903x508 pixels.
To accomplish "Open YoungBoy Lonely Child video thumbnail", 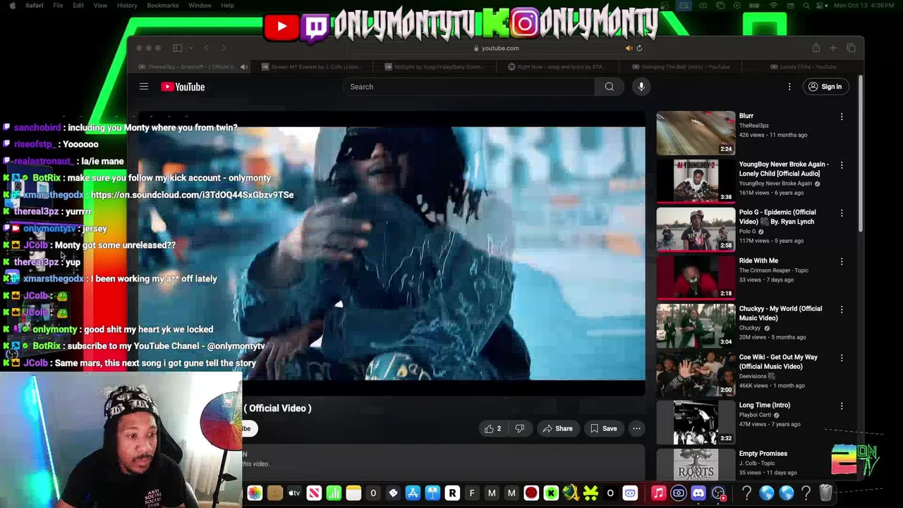I will [696, 181].
